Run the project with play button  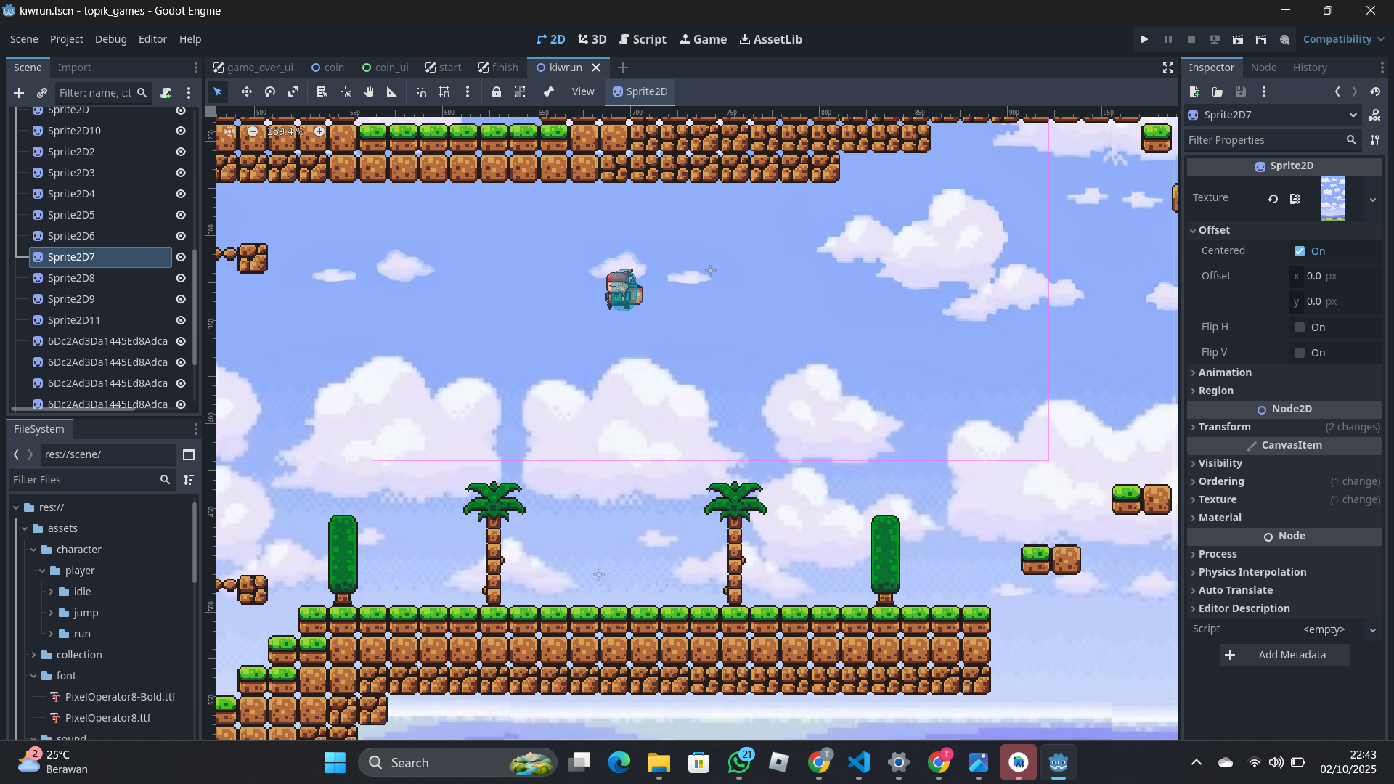pos(1144,39)
